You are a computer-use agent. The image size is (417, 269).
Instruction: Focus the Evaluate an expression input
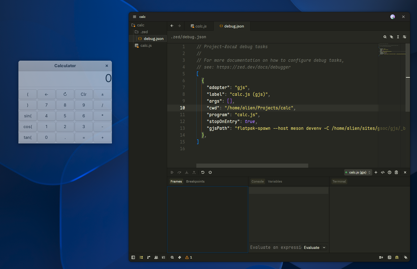click(x=276, y=247)
